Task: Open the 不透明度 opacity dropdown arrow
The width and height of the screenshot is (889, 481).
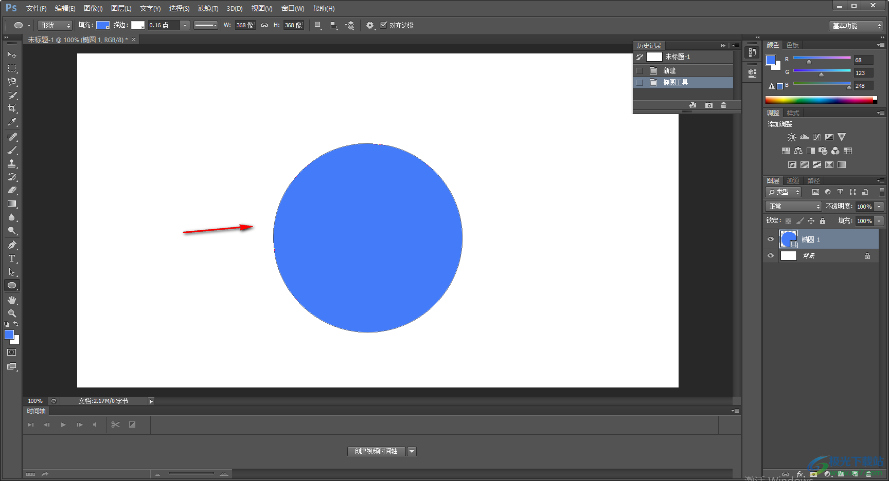Action: (x=879, y=206)
